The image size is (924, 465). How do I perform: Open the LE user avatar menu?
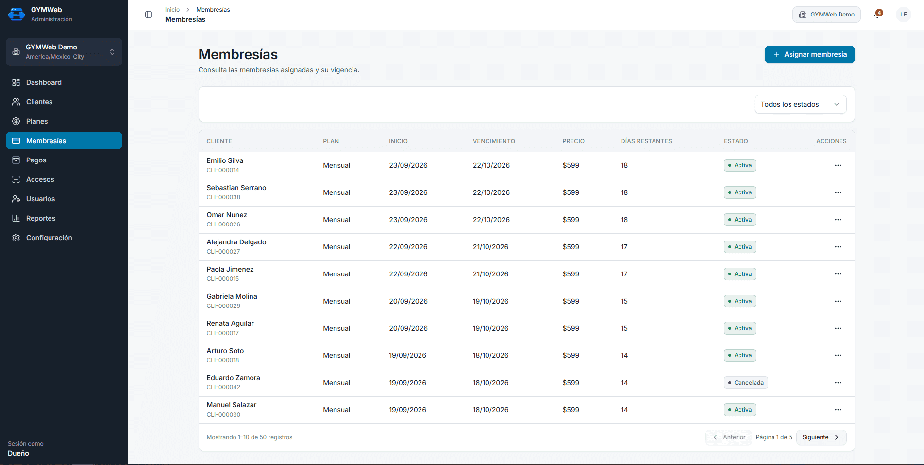903,15
